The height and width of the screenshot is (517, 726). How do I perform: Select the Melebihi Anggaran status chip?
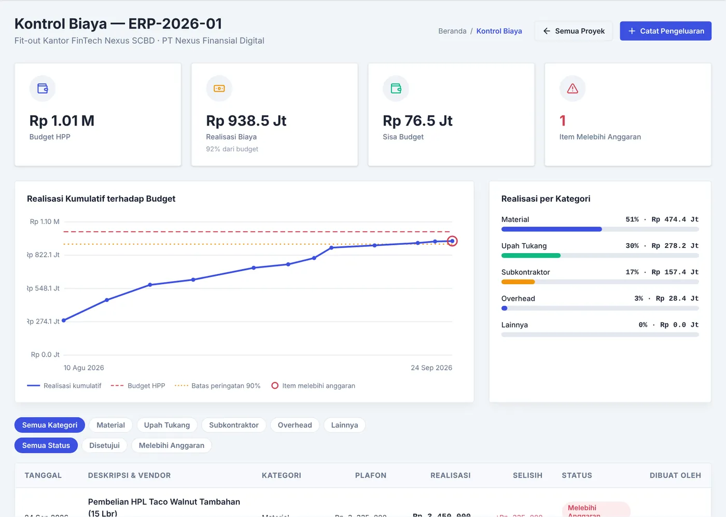(x=172, y=445)
